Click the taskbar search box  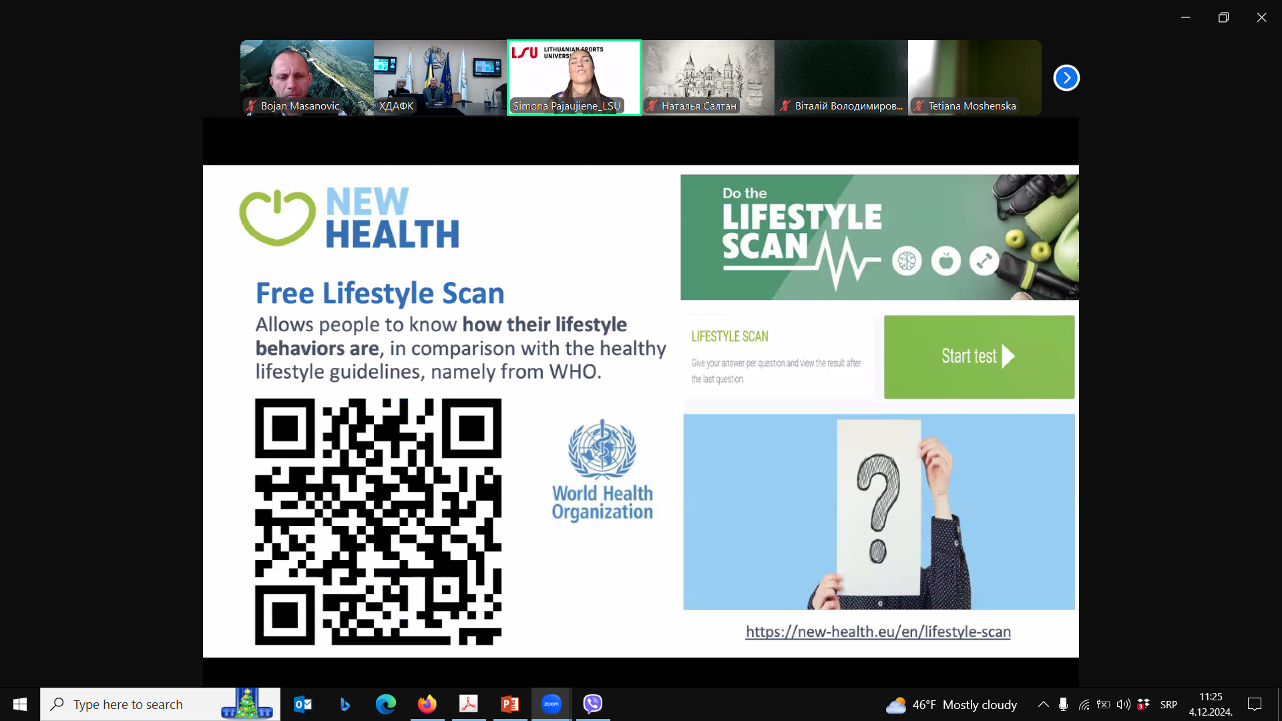tap(160, 704)
